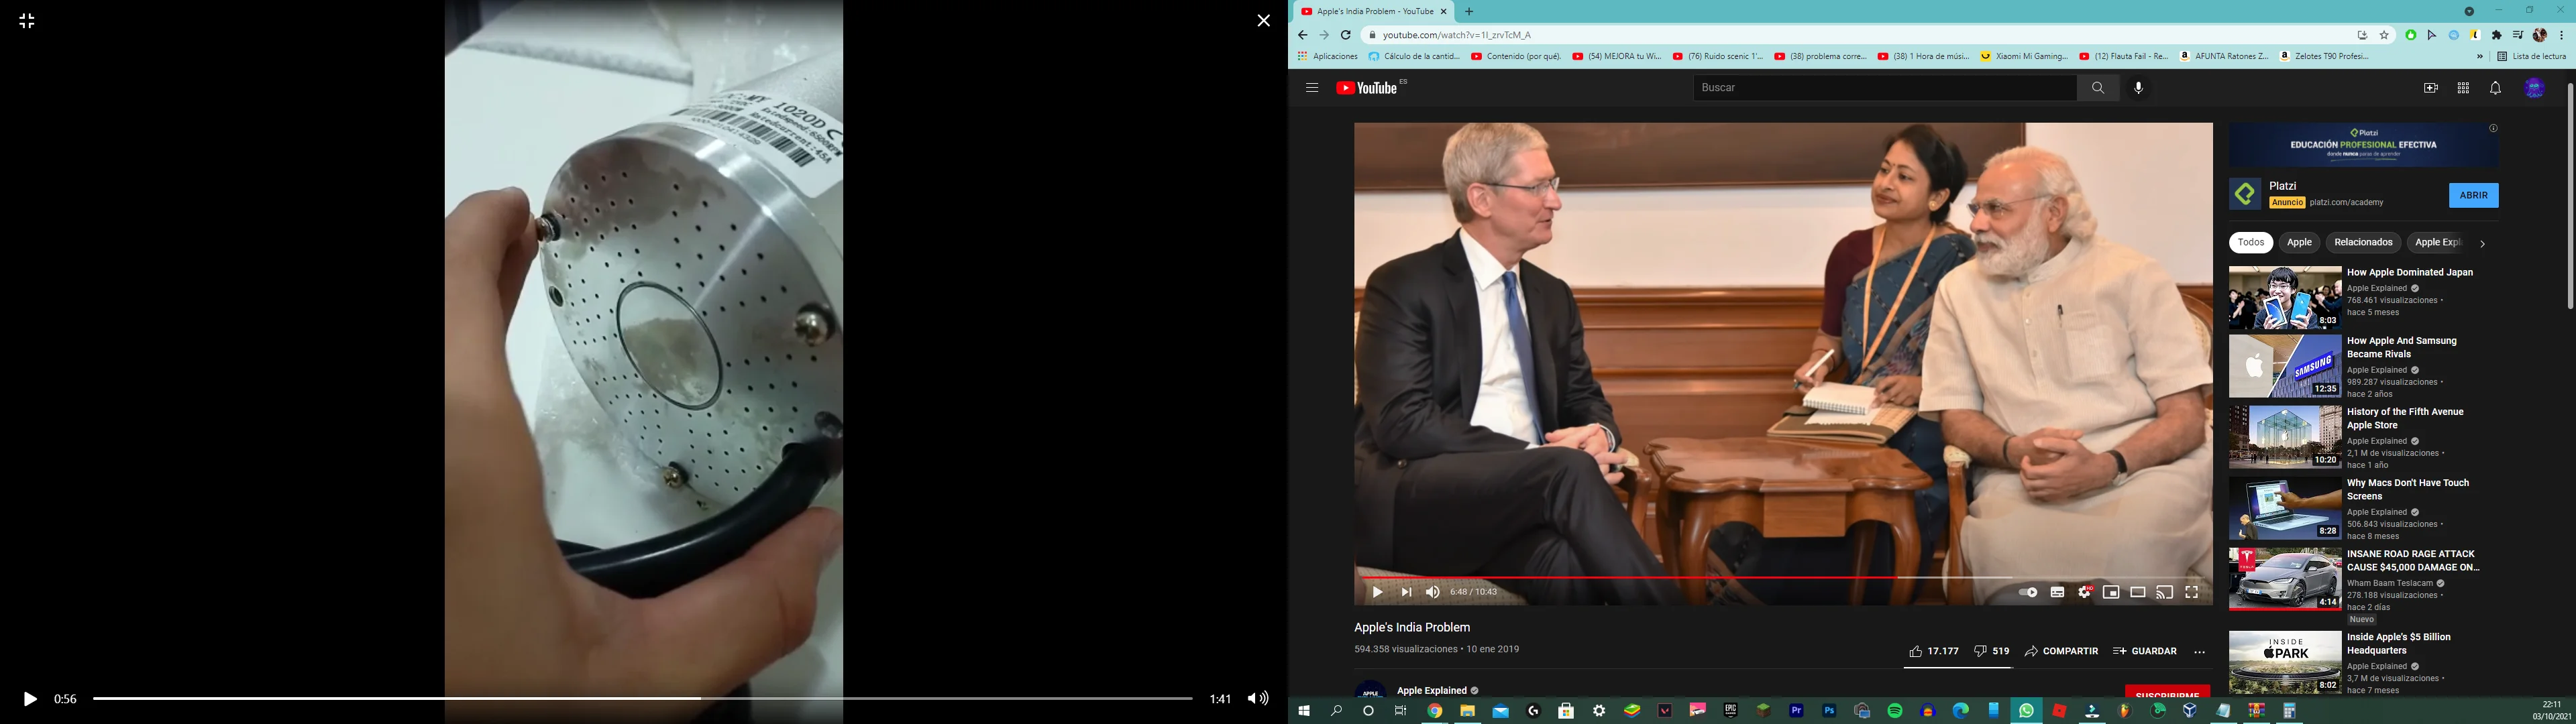Open YouTube notifications bell

pyautogui.click(x=2495, y=88)
